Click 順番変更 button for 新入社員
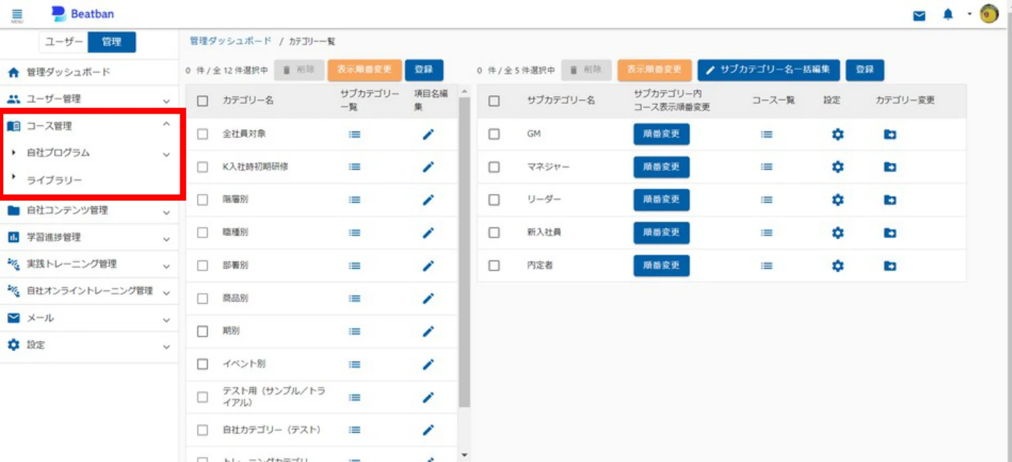1012x462 pixels. coord(661,233)
